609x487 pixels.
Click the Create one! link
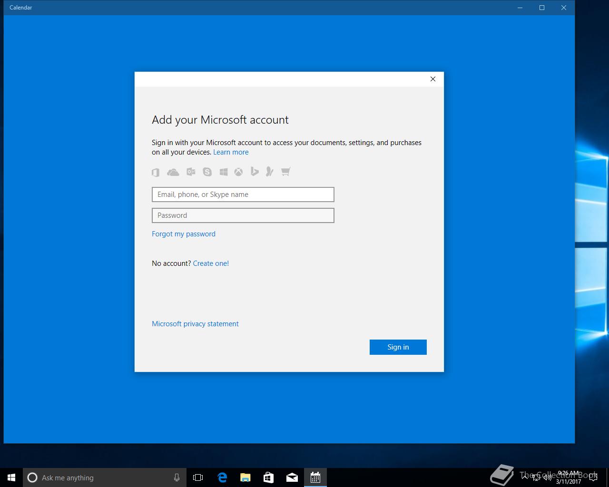click(x=211, y=263)
